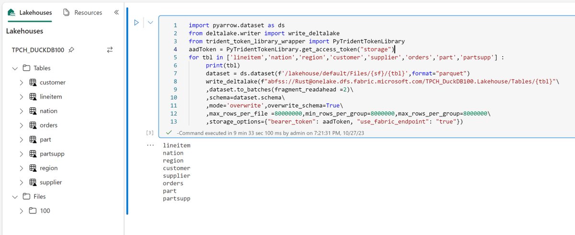The height and width of the screenshot is (235, 575).
Task: Expand the partsupp table chevron
Action: coord(22,154)
